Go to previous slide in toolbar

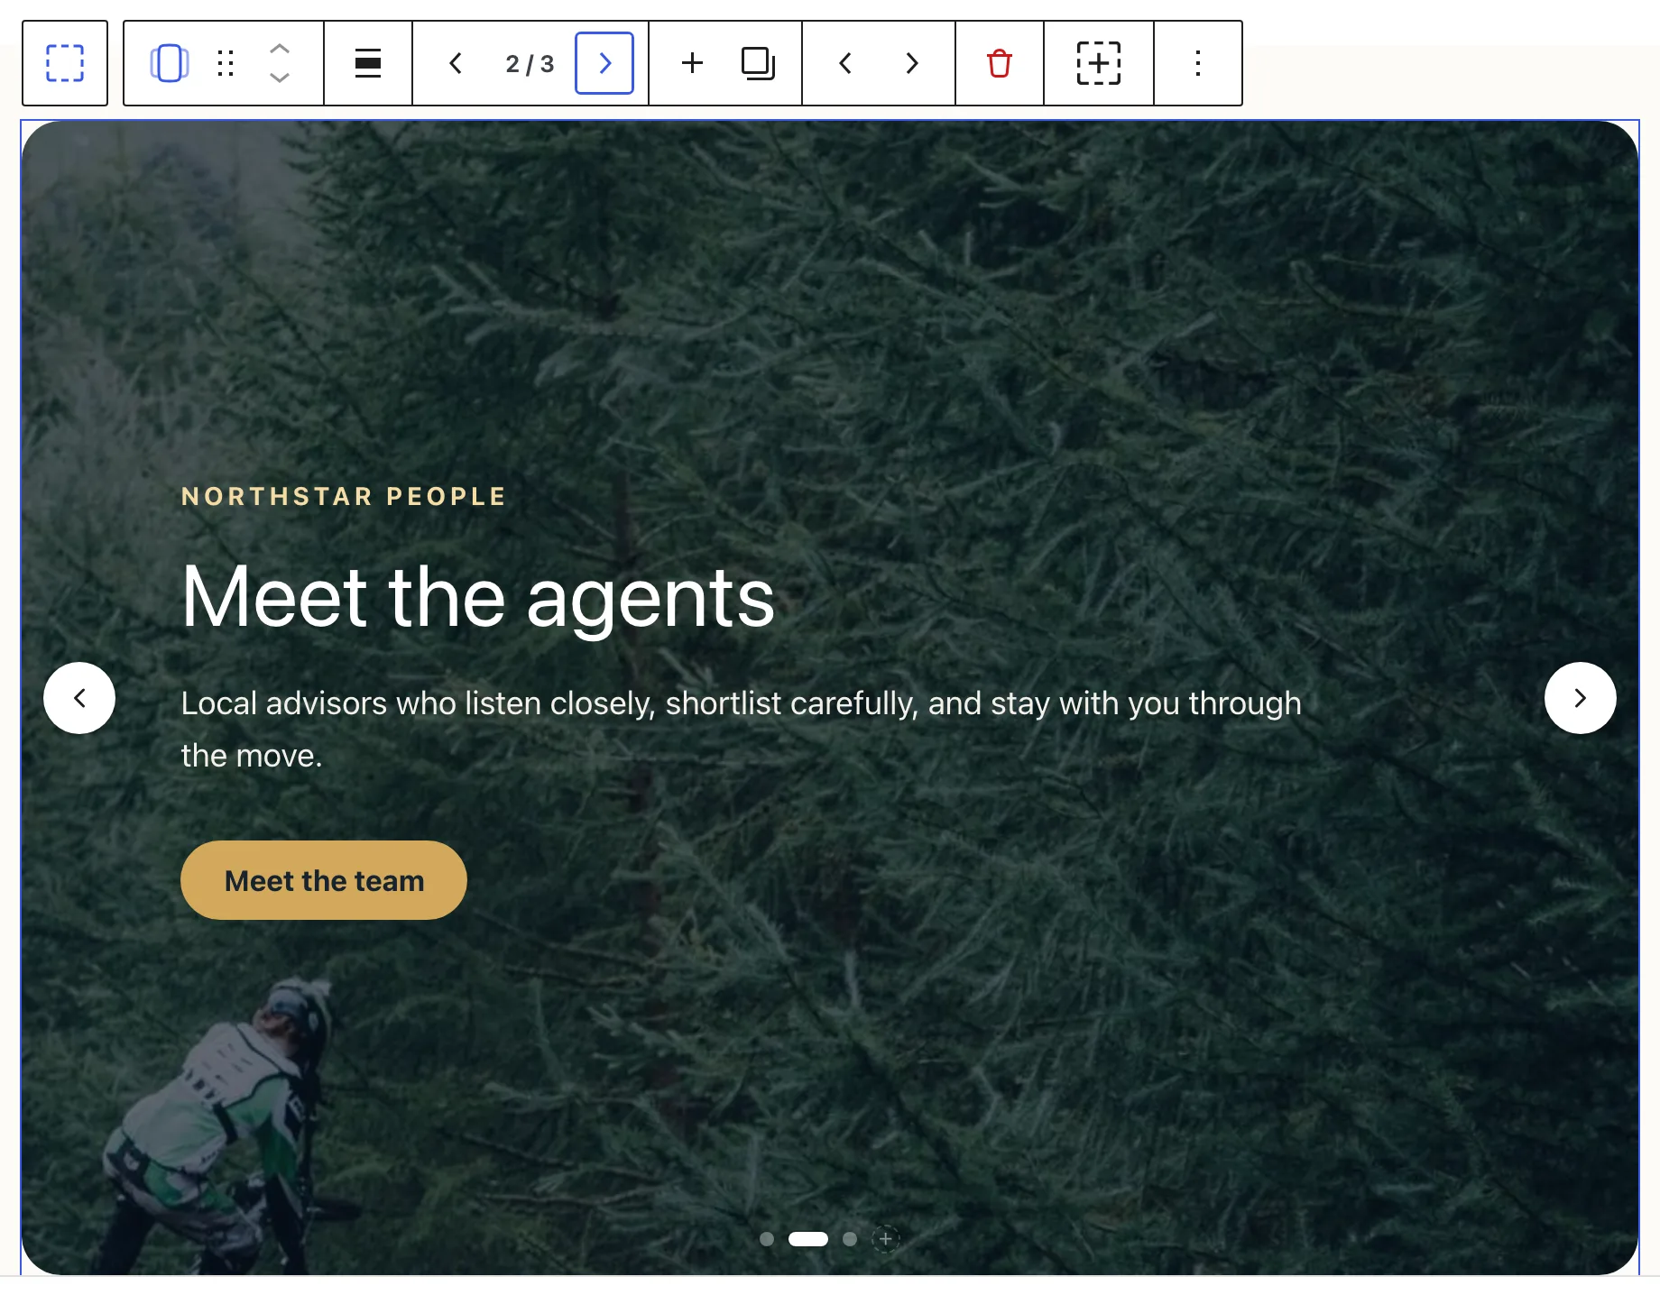pyautogui.click(x=456, y=63)
